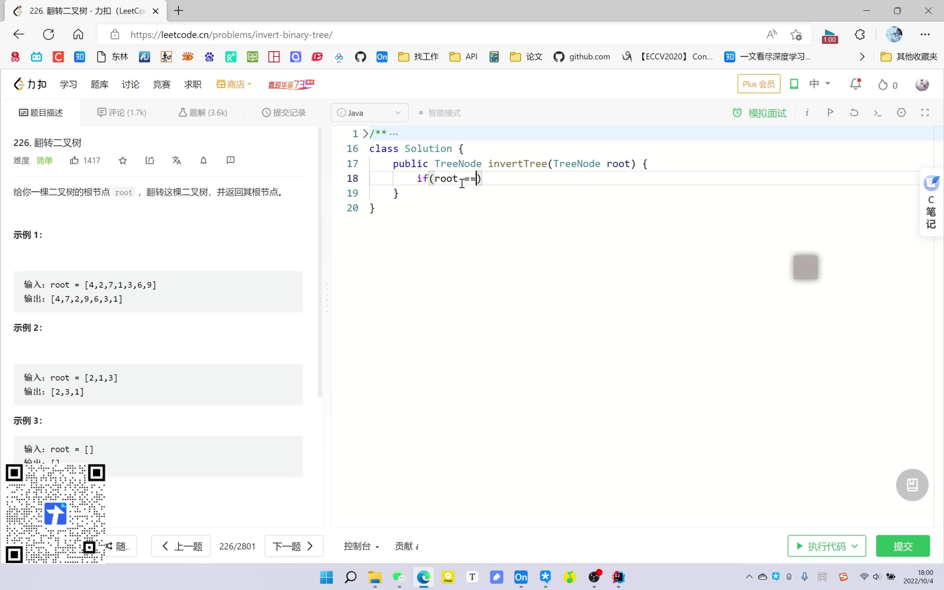This screenshot has height=590, width=944.
Task: Click the GitHub bookmark icon
Action: click(x=361, y=57)
